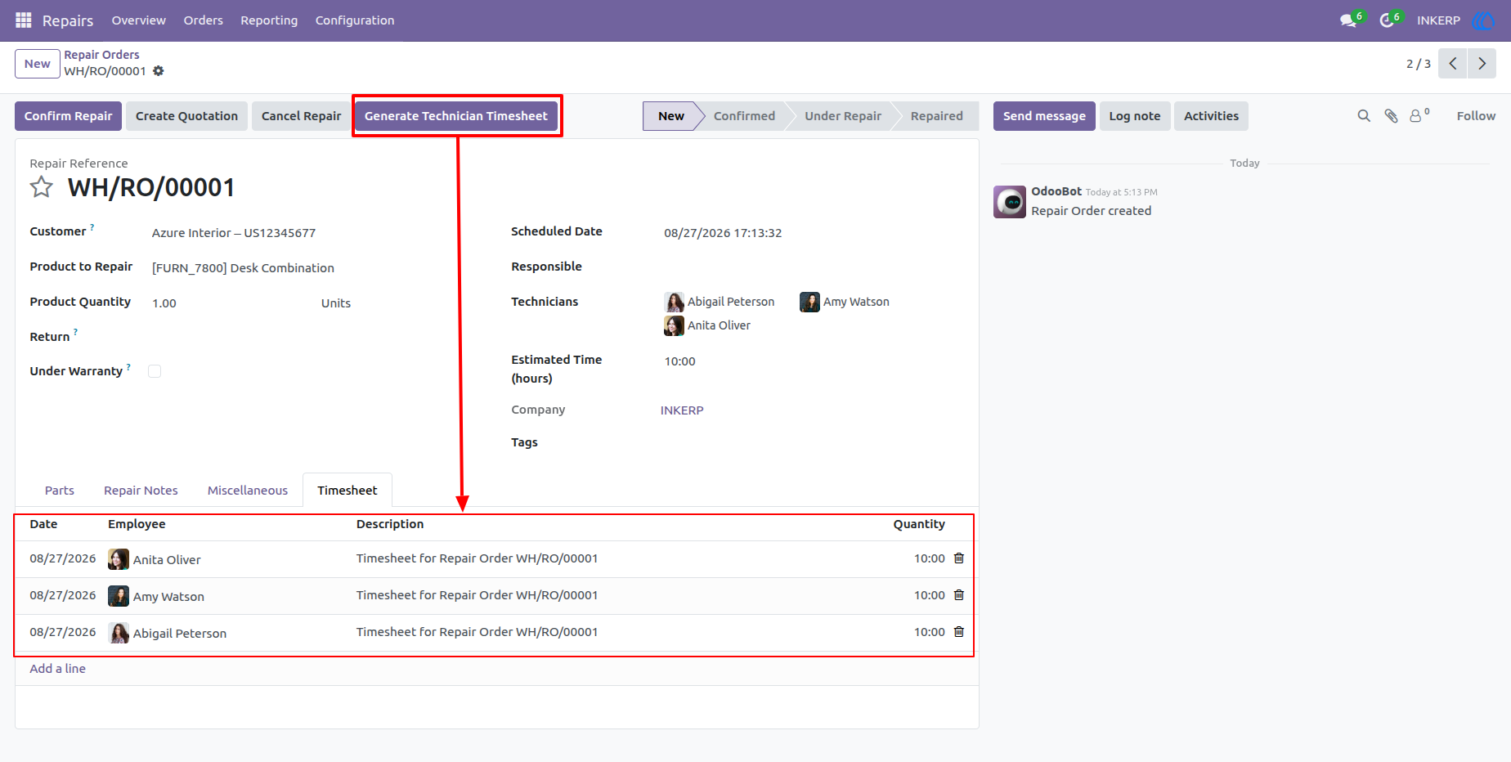This screenshot has height=762, width=1511.
Task: Switch to the Repair Notes tab
Action: point(141,491)
